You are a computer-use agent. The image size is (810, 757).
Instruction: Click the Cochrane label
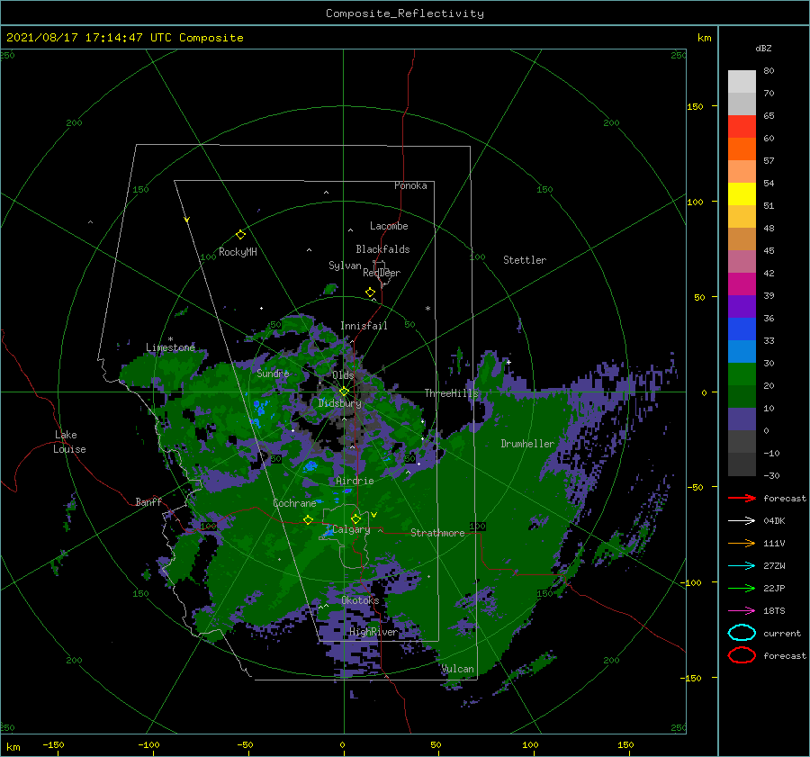point(294,503)
